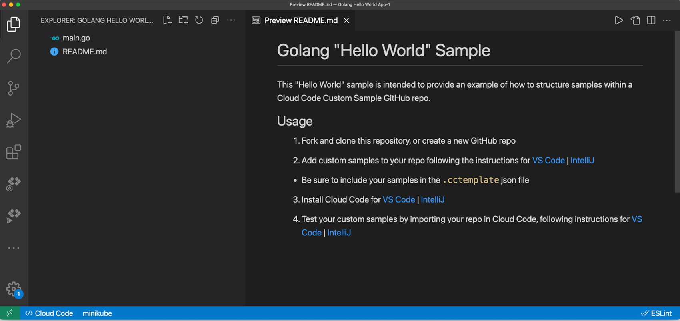Screen dimensions: 680x321
Task: Click the New File icon in Explorer
Action: click(167, 20)
